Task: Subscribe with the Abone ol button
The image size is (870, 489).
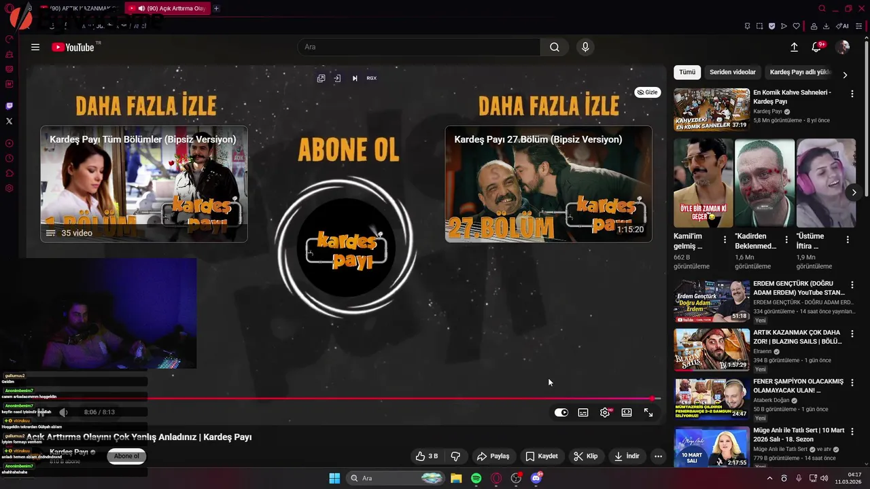Action: (126, 456)
